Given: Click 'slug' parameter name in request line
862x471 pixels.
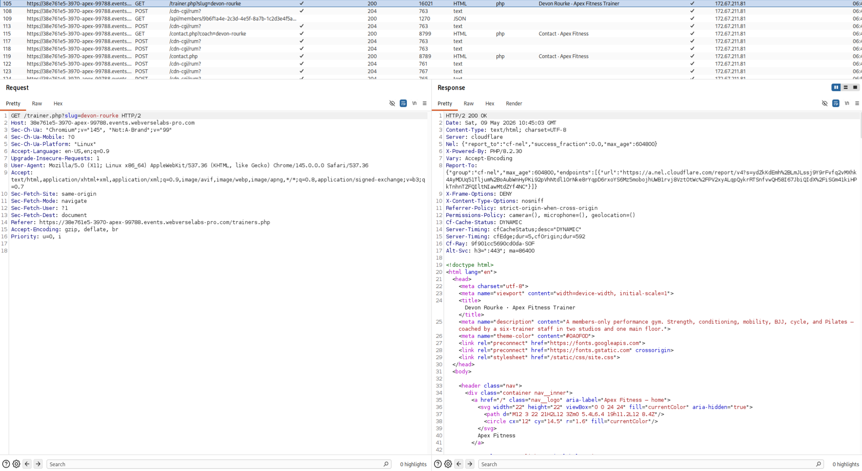Looking at the screenshot, I should 71,115.
